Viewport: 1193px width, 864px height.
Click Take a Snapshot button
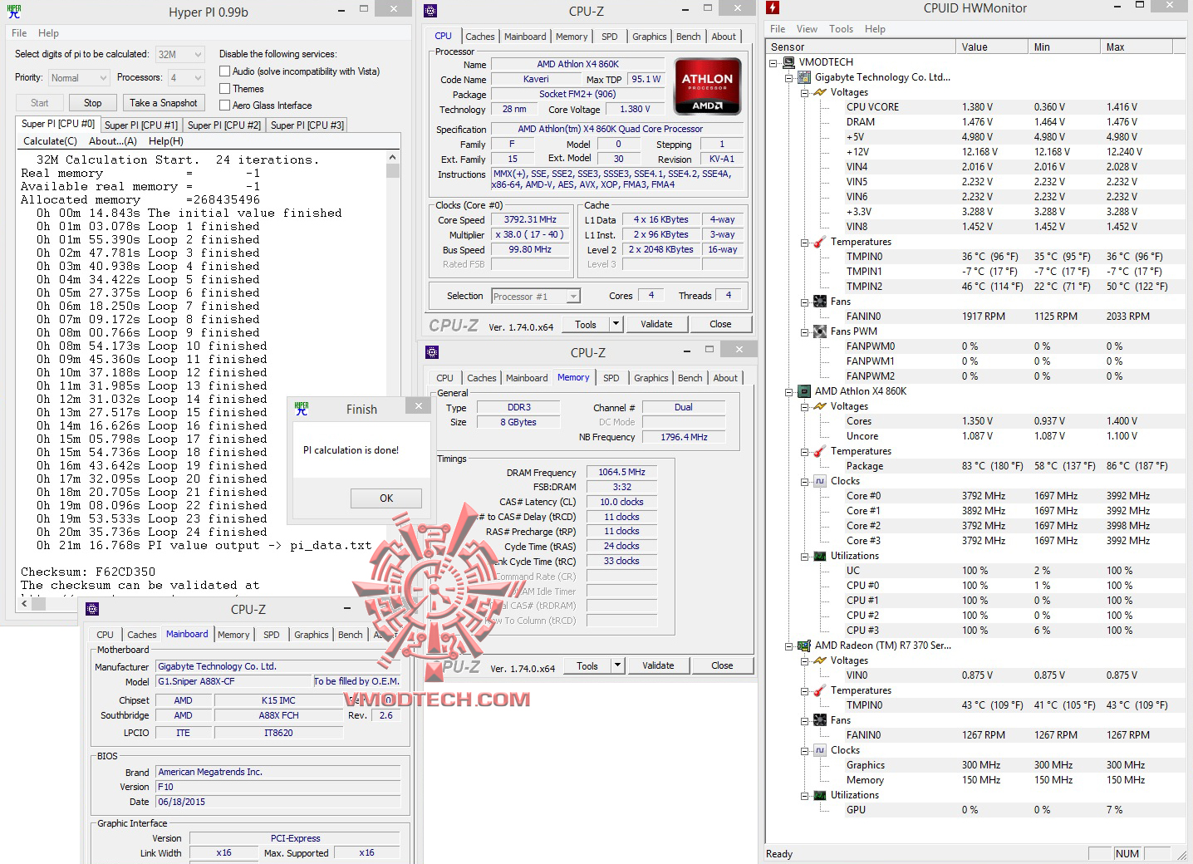(x=164, y=103)
